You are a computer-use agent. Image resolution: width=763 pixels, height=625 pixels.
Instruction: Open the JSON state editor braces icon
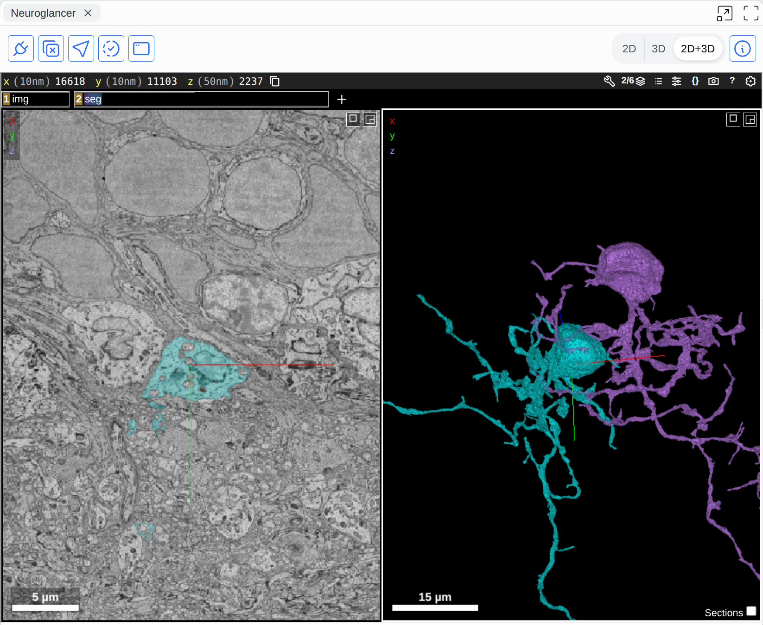[695, 81]
